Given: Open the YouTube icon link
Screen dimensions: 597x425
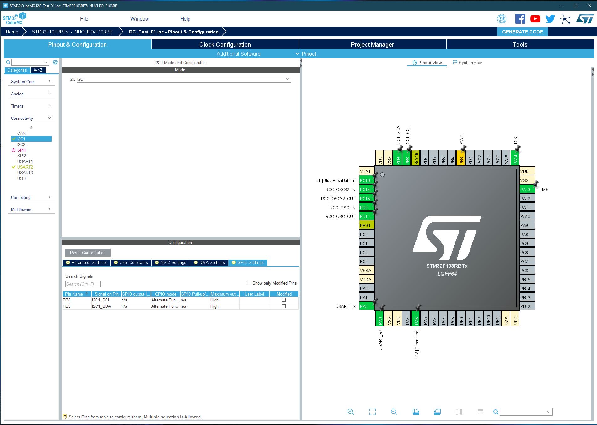Looking at the screenshot, I should pyautogui.click(x=535, y=19).
